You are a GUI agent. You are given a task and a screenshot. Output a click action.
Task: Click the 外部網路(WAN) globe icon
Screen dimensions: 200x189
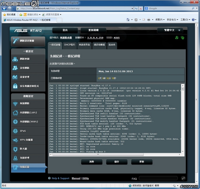point(15,122)
